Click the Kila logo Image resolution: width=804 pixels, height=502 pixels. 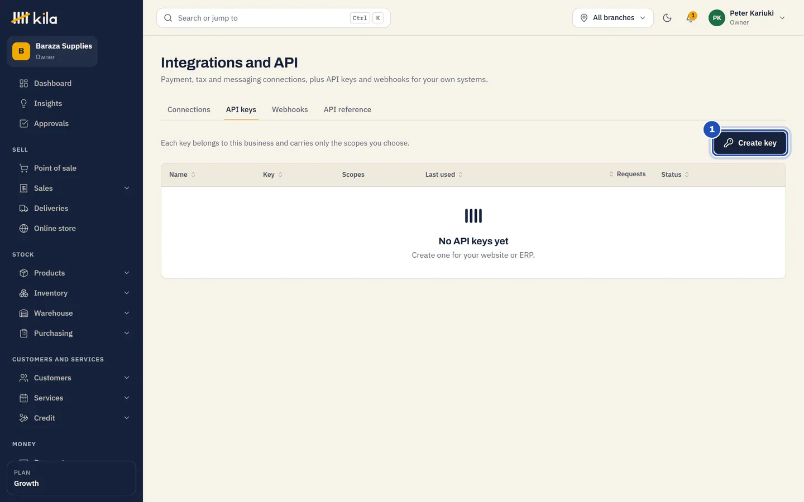(34, 18)
